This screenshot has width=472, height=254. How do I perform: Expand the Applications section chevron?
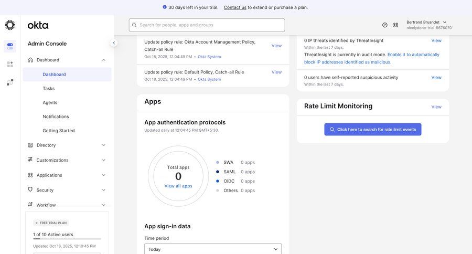coord(103,175)
